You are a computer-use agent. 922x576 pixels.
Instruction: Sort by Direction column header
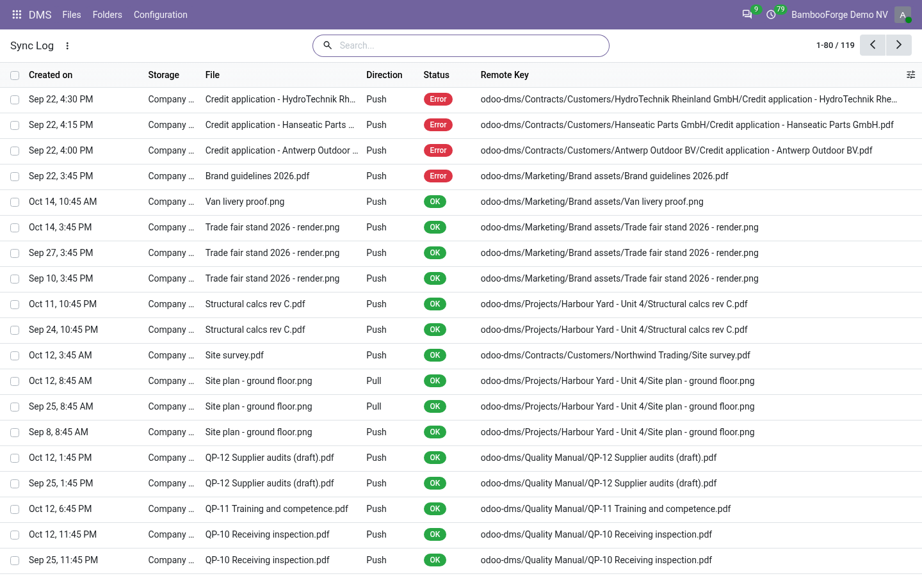click(x=384, y=75)
